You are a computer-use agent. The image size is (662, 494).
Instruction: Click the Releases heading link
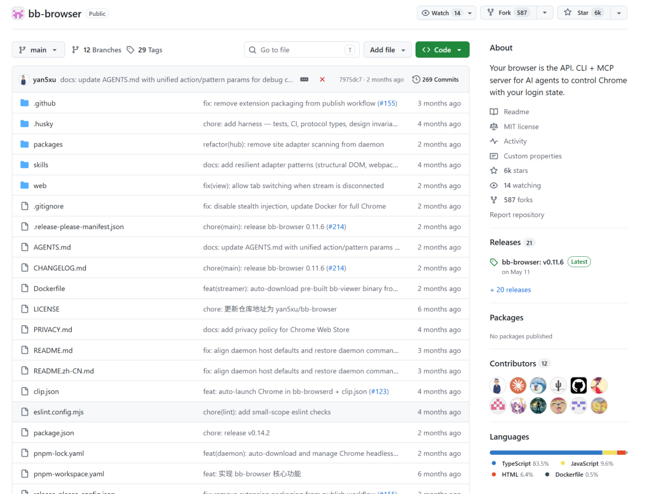click(505, 242)
